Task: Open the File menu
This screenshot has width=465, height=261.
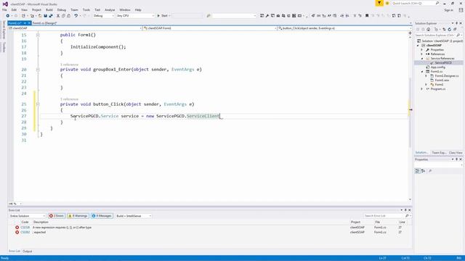Action: 4,9
